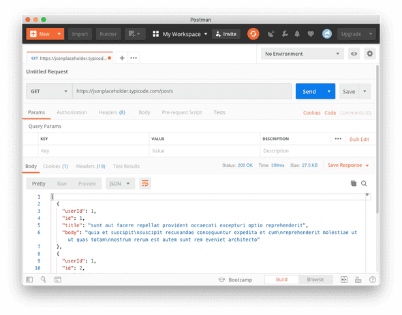Open the Postman console icon
This screenshot has height=315, width=402.
[58, 280]
